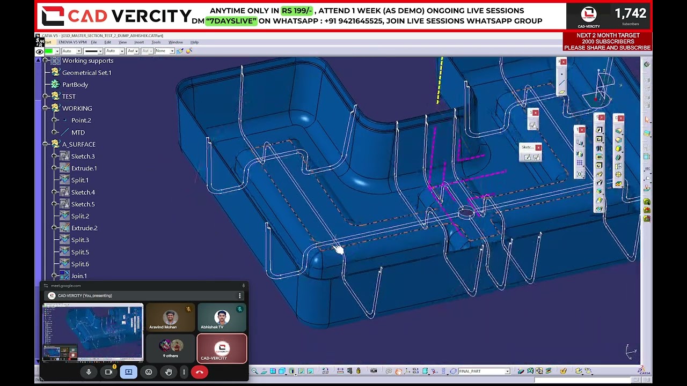The width and height of the screenshot is (687, 386).
Task: Open the Start menu
Action: point(48,42)
